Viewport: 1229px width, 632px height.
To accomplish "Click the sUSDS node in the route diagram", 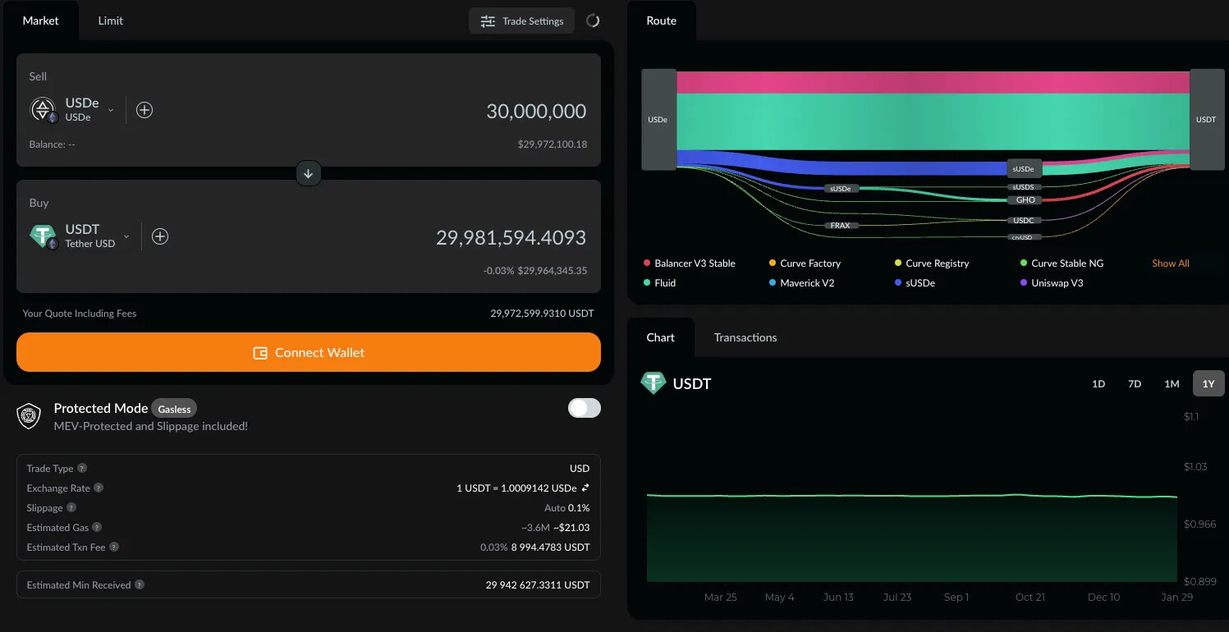I will click(1024, 187).
